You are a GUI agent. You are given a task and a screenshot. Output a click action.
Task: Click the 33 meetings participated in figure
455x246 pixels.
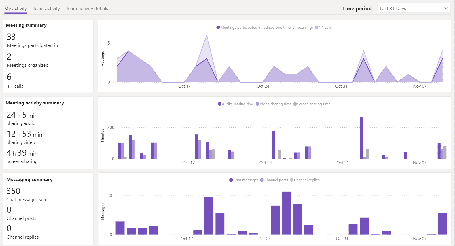click(x=11, y=37)
